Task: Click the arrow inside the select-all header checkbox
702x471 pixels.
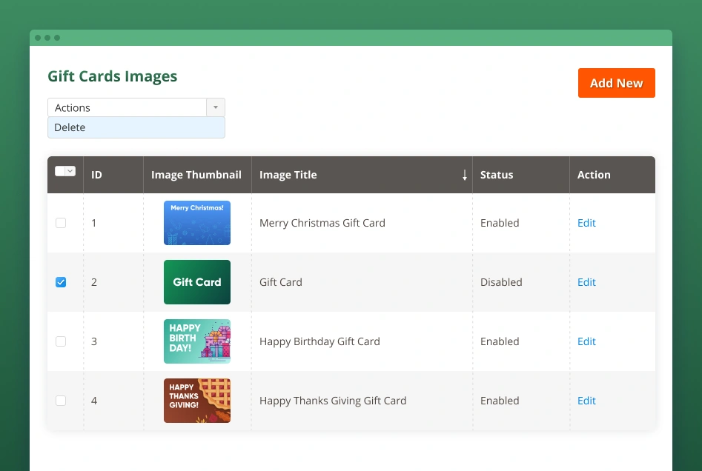Action: 70,170
